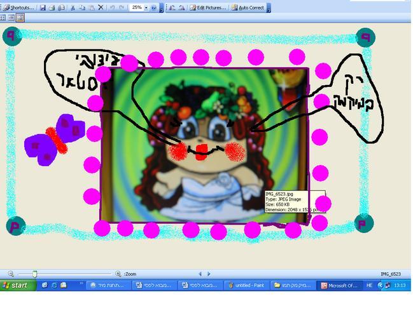Screen dimensions: 413x309
Task: Open the Windows Start menu
Action: (x=18, y=285)
